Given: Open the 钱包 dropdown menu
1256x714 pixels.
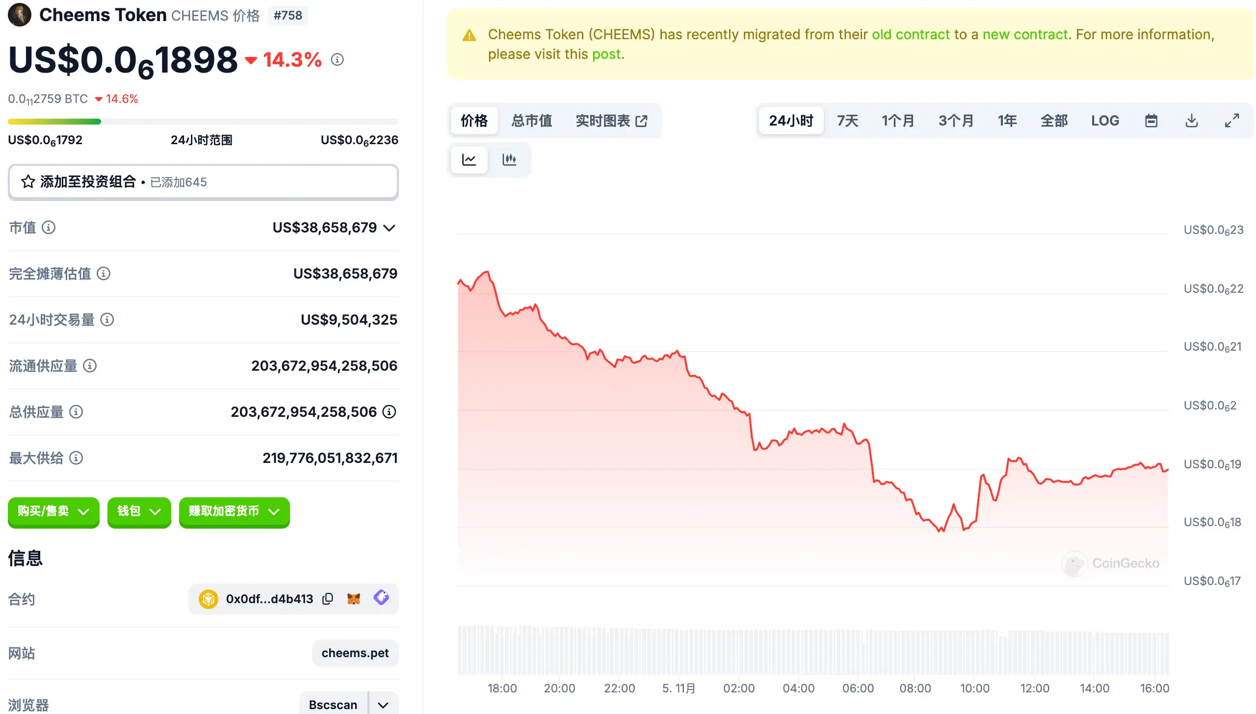Looking at the screenshot, I should tap(139, 511).
